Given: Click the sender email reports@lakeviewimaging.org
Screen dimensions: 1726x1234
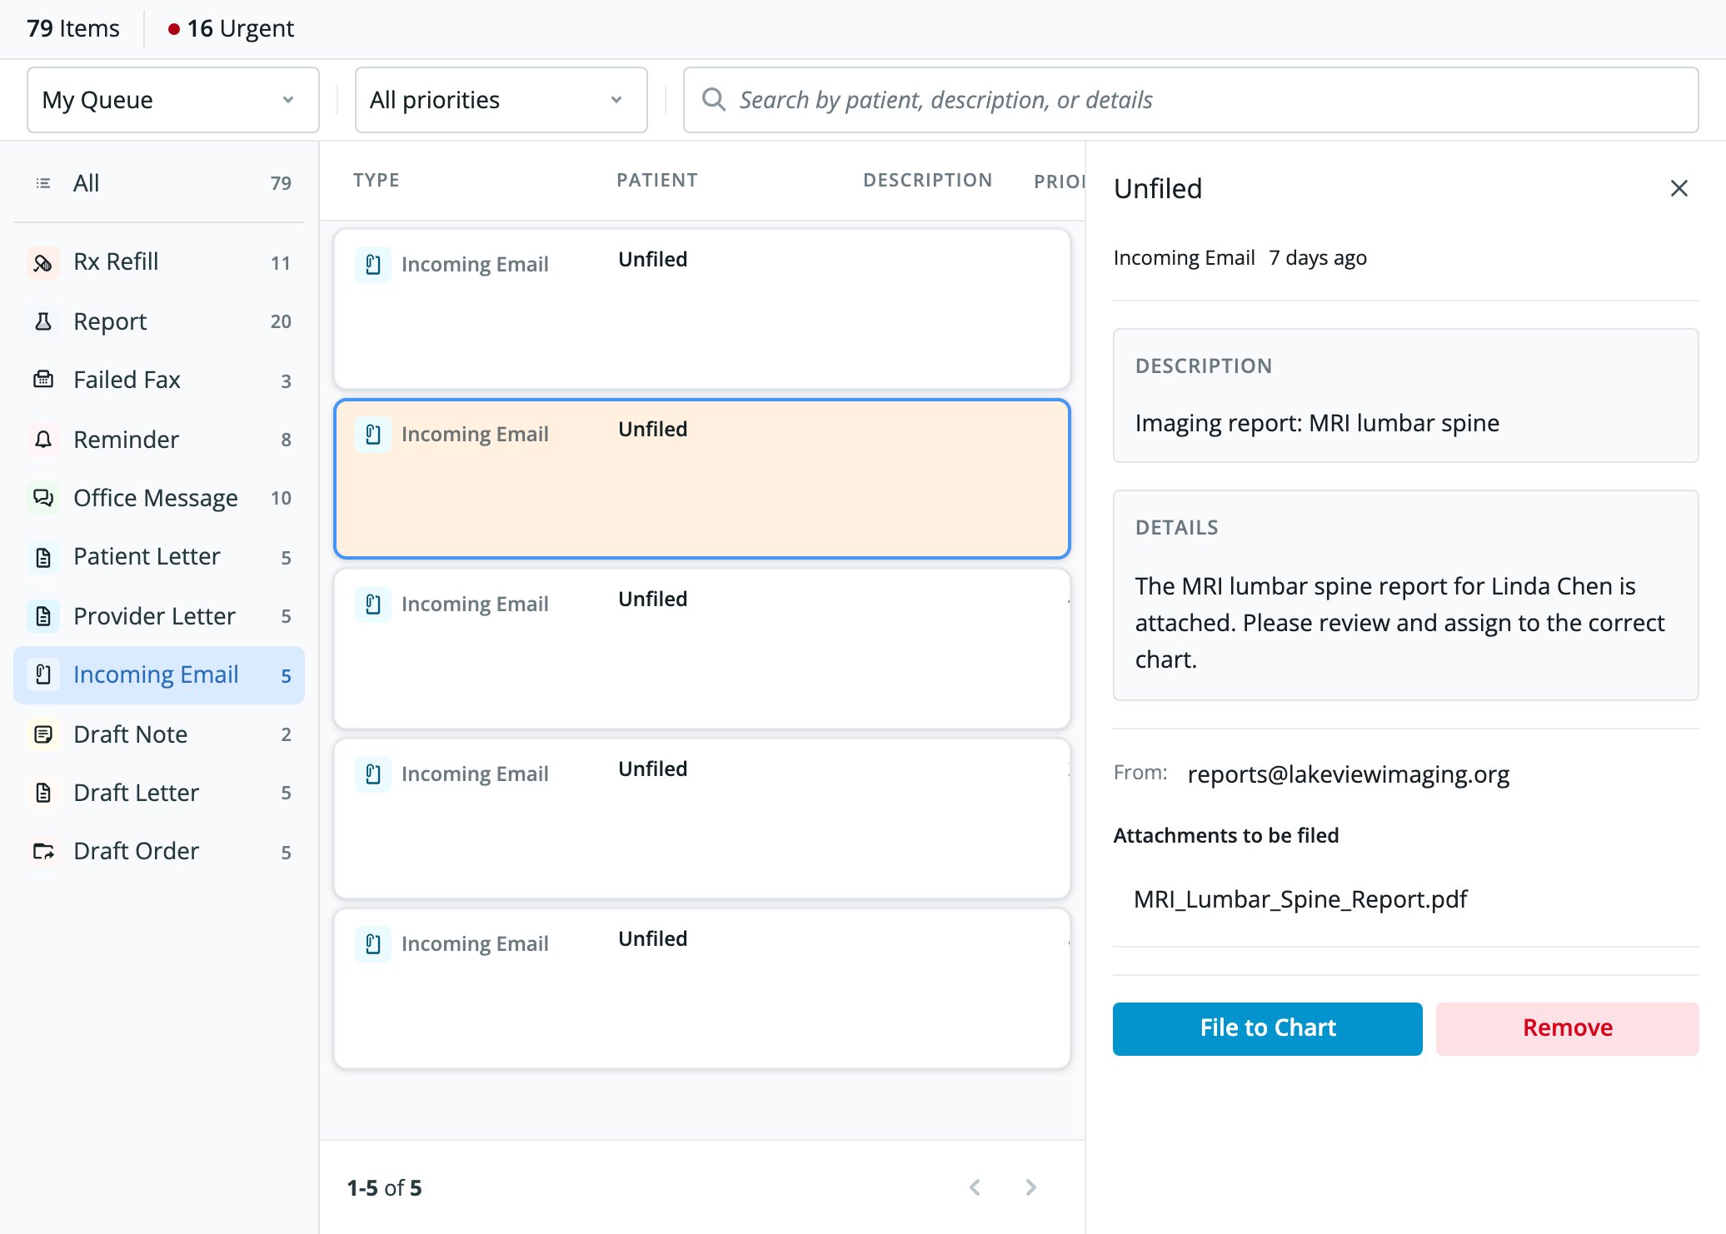Looking at the screenshot, I should point(1348,774).
